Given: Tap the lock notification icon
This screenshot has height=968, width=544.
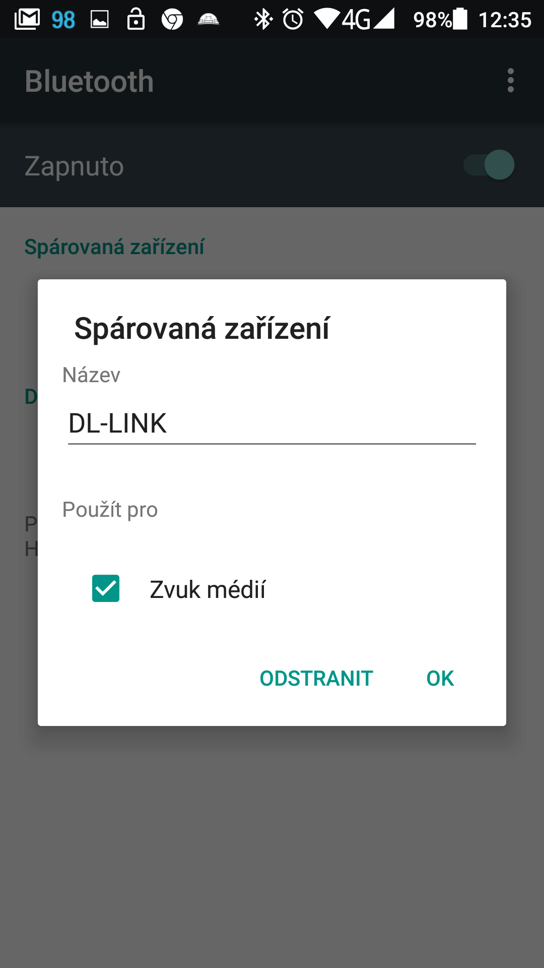Looking at the screenshot, I should [x=136, y=19].
